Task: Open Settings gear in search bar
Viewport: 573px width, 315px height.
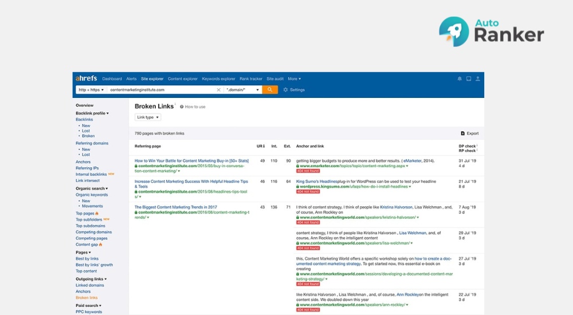Action: [x=294, y=89]
